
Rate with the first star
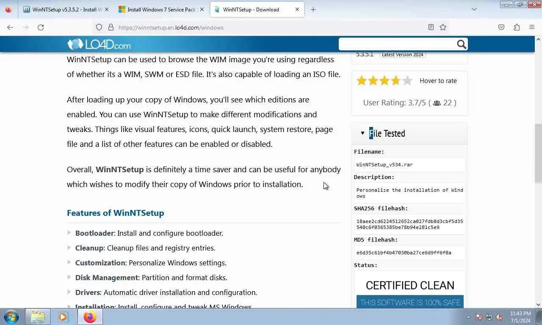362,80
